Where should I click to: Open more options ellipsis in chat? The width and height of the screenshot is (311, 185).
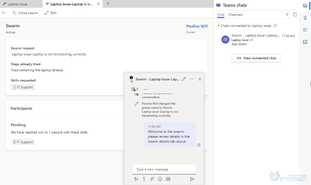point(145,89)
